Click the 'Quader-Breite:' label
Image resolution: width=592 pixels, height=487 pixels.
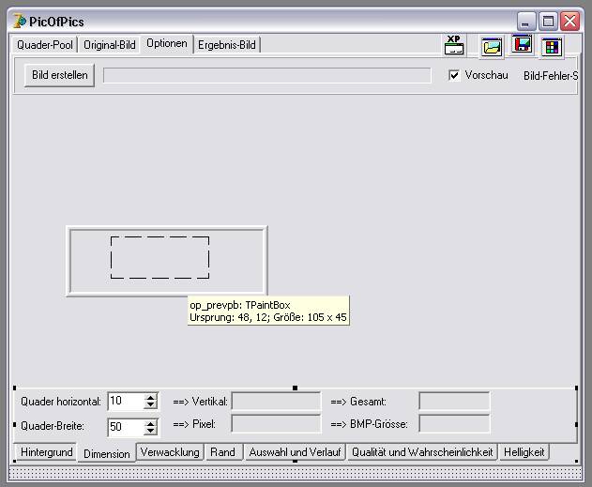point(53,426)
